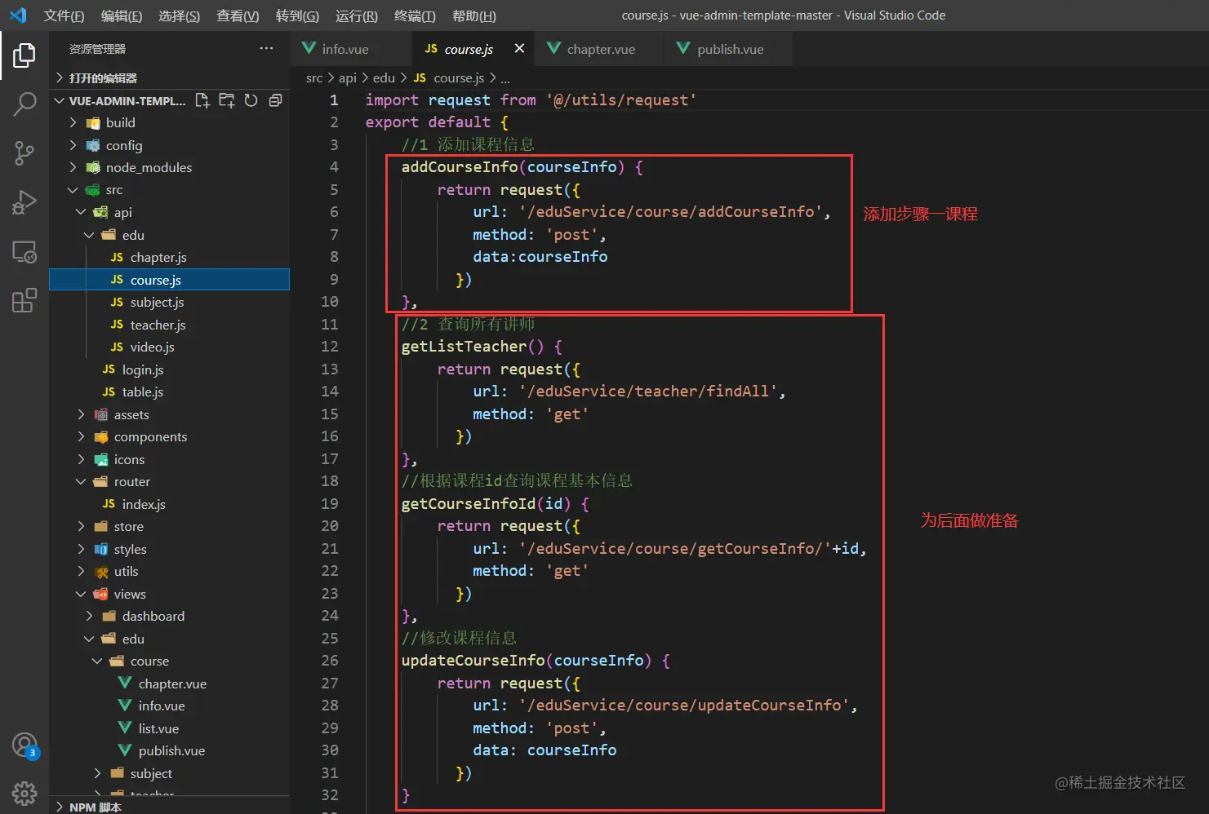Open the Extensions view icon

[x=24, y=300]
